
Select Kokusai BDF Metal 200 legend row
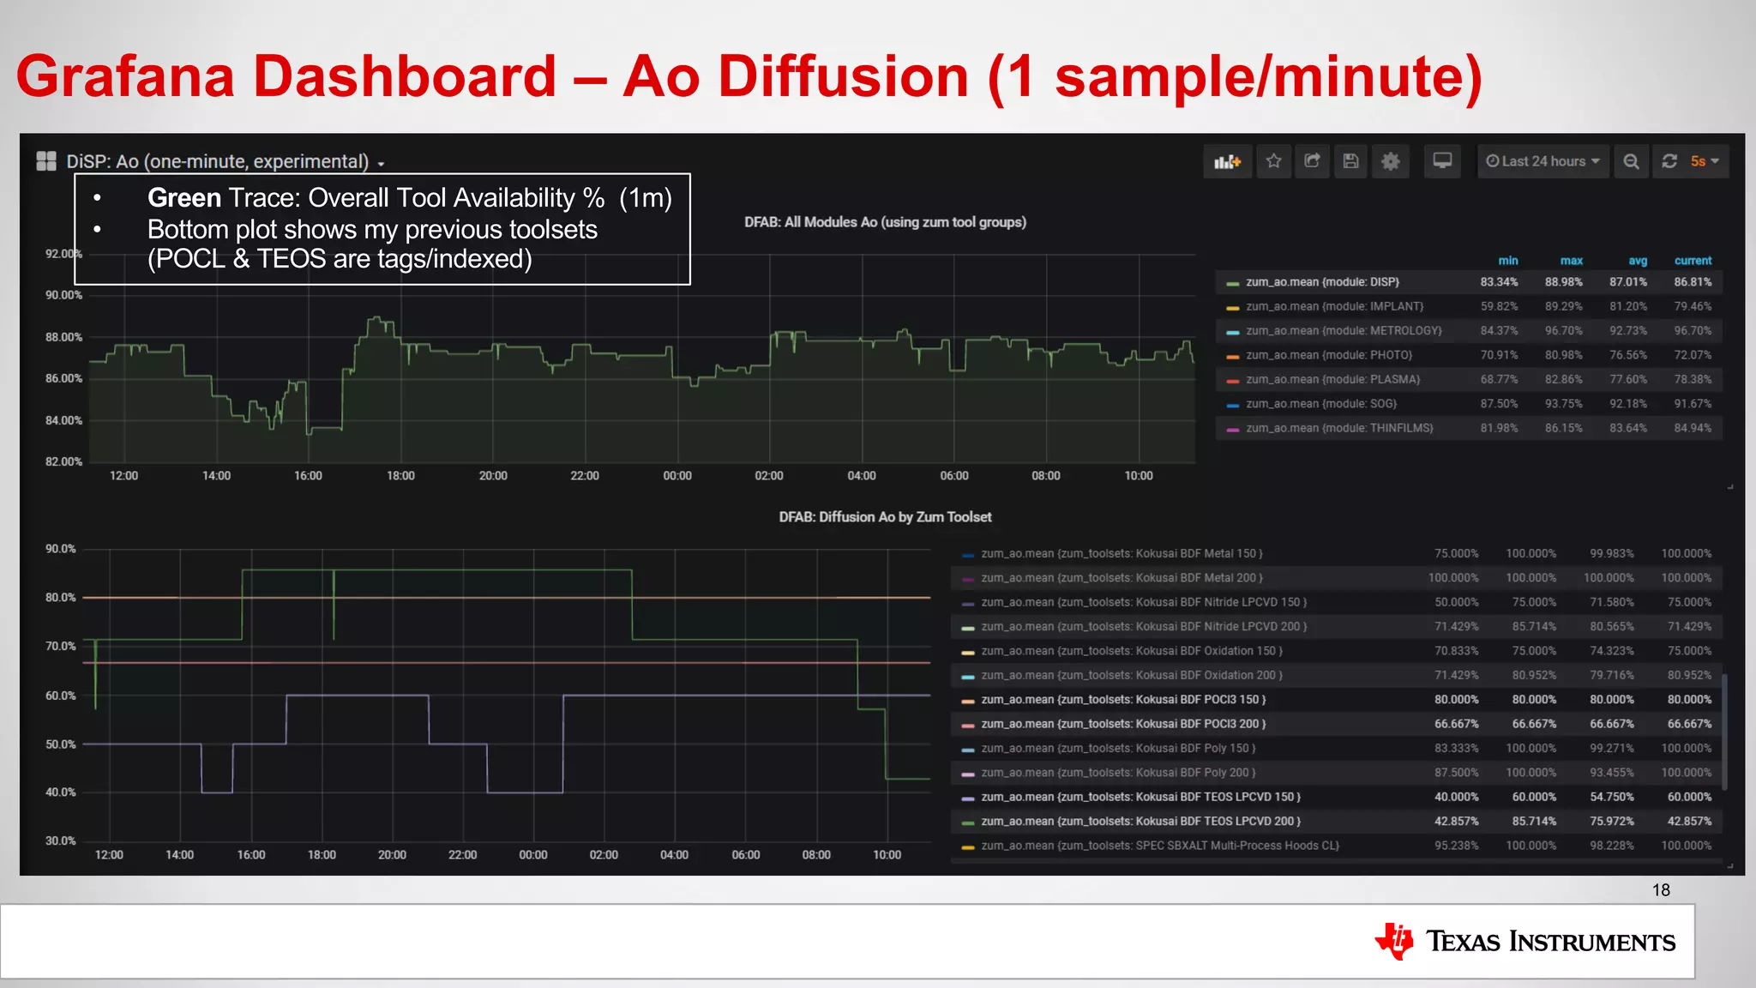(x=1336, y=578)
